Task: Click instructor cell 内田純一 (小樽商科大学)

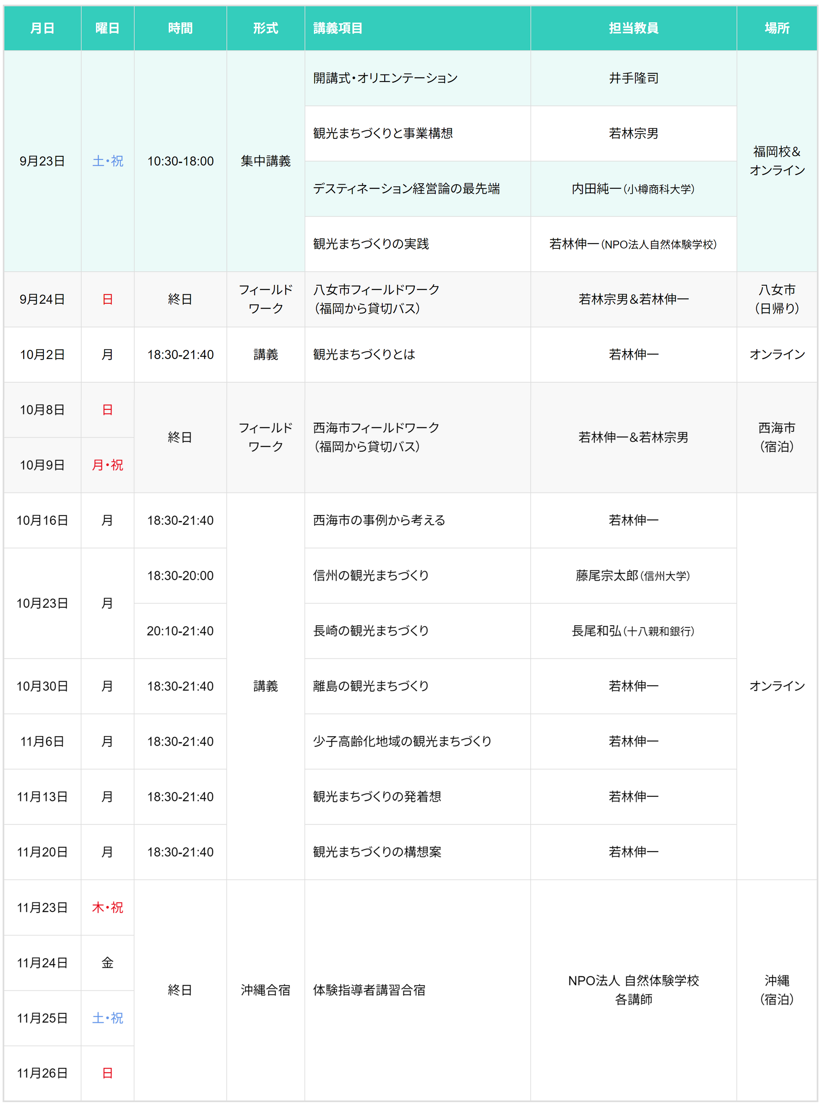Action: point(633,189)
